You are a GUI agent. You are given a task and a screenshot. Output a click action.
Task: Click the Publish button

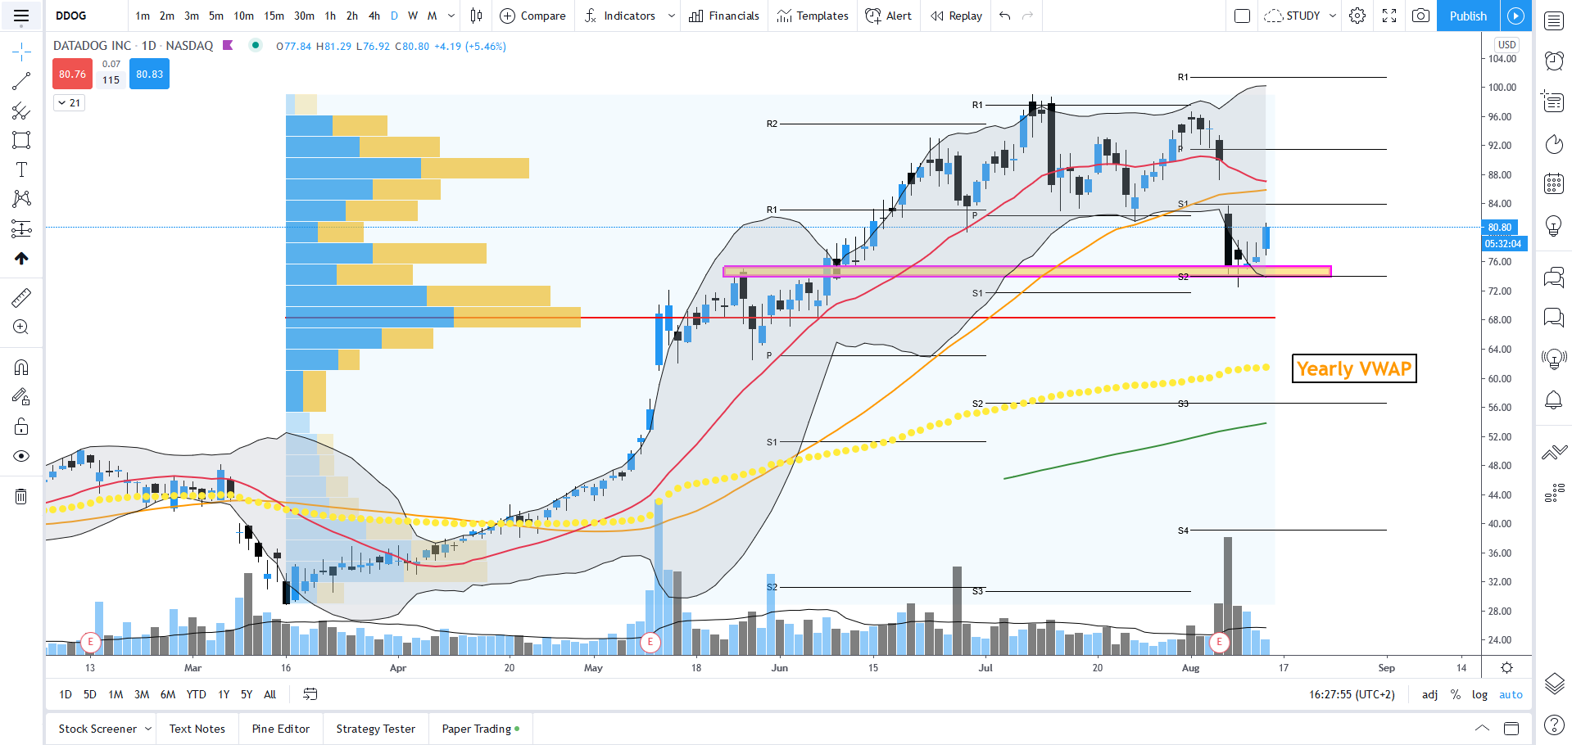point(1468,16)
